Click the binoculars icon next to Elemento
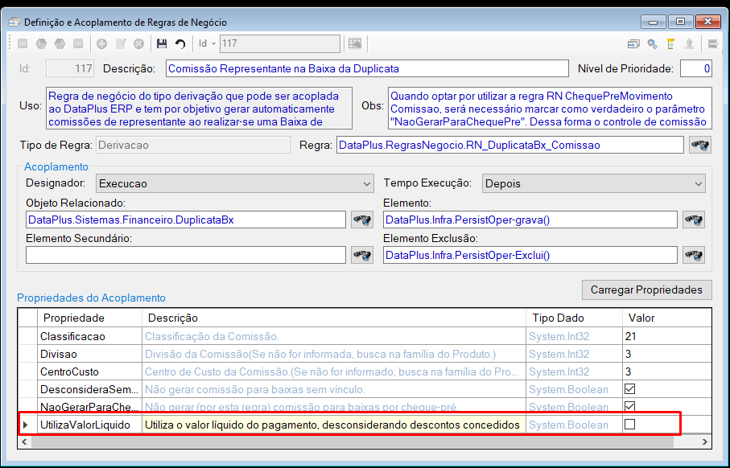 coord(694,220)
